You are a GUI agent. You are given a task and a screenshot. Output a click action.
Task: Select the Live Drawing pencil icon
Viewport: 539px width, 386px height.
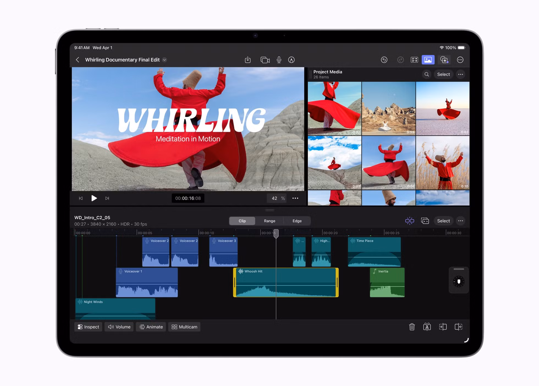pyautogui.click(x=291, y=60)
